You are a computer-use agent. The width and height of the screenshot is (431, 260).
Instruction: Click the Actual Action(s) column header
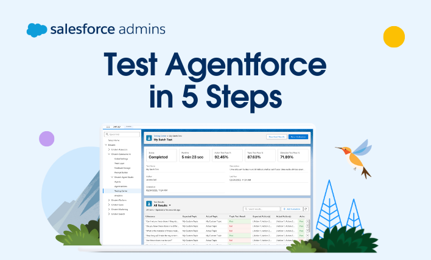pos(284,216)
